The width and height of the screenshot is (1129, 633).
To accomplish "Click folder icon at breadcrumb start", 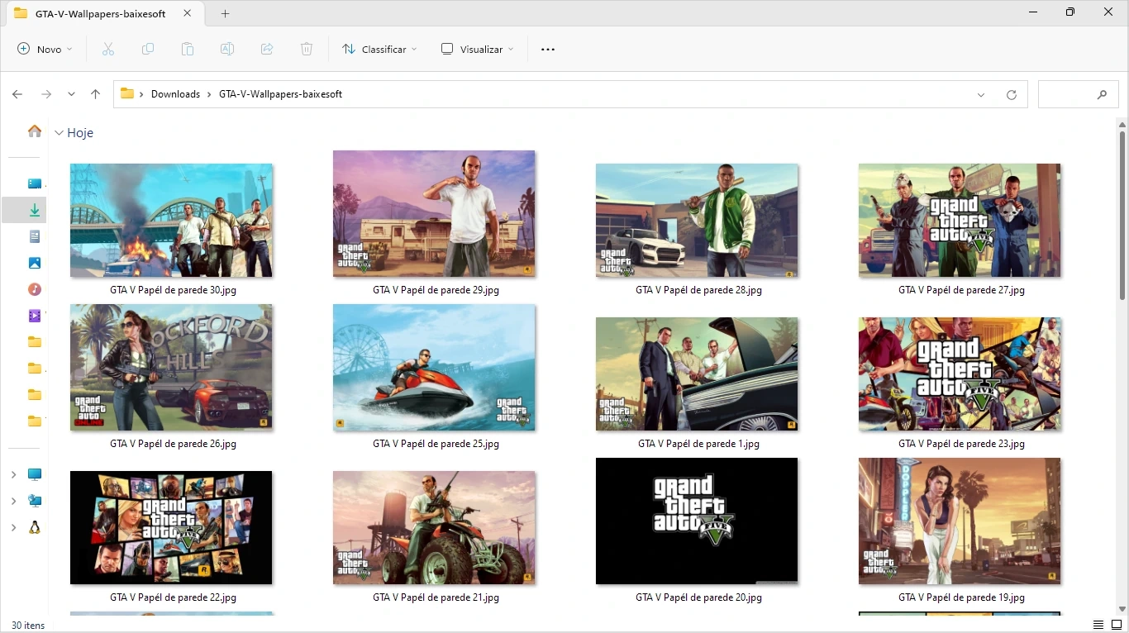I will pos(127,93).
